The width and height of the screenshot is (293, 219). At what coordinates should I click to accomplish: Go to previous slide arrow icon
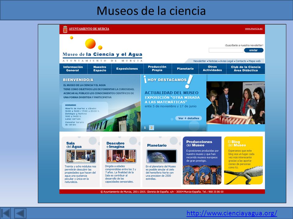pyautogui.click(x=20, y=213)
